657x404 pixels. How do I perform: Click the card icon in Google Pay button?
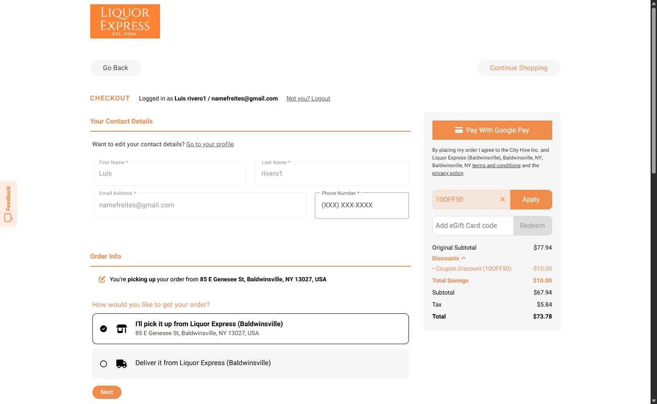tap(459, 130)
